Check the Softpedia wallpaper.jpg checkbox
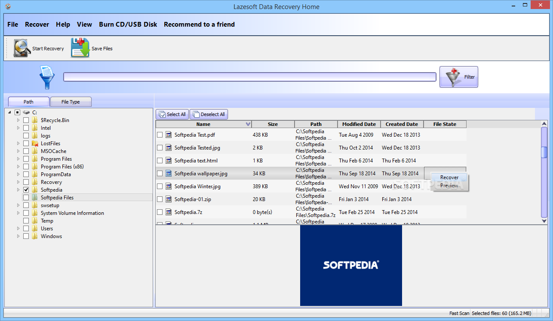This screenshot has height=321, width=553. coord(160,173)
